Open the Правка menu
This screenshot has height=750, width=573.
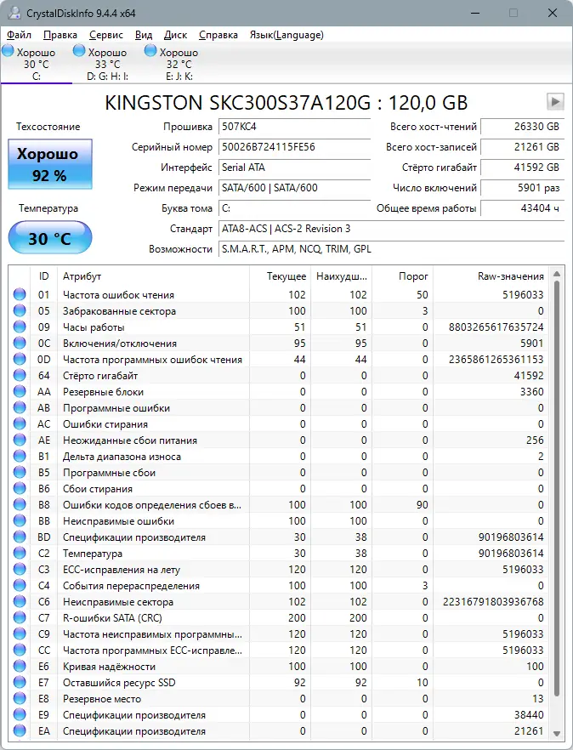click(60, 35)
